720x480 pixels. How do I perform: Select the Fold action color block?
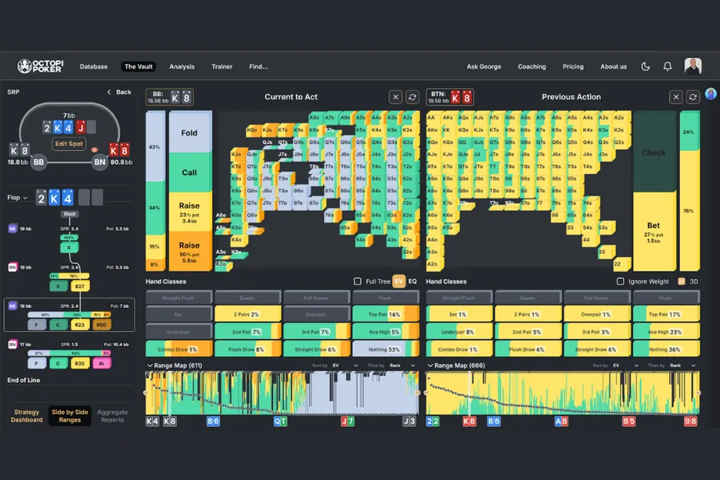point(189,133)
